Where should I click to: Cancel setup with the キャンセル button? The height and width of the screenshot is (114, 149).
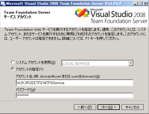point(132,107)
